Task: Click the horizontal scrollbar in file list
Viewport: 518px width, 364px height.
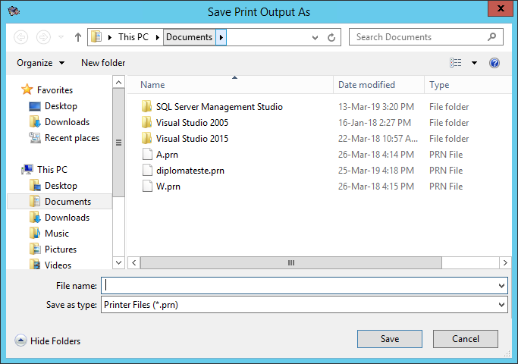Action: [x=290, y=262]
